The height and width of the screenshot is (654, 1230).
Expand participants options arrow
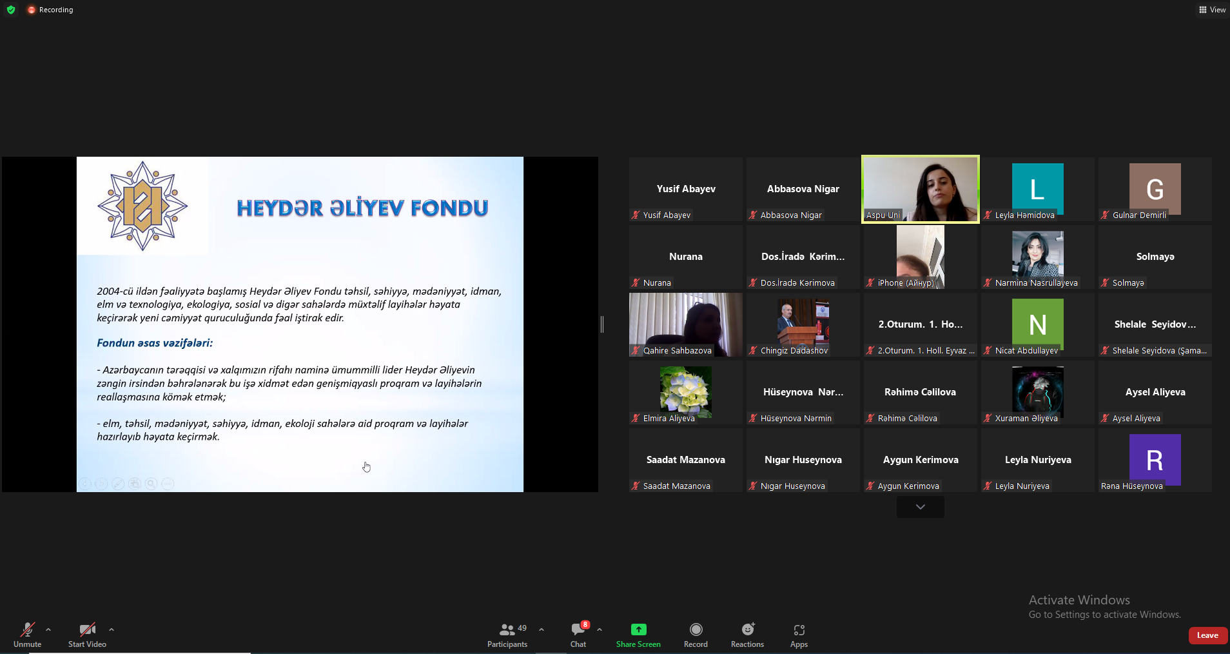coord(542,629)
